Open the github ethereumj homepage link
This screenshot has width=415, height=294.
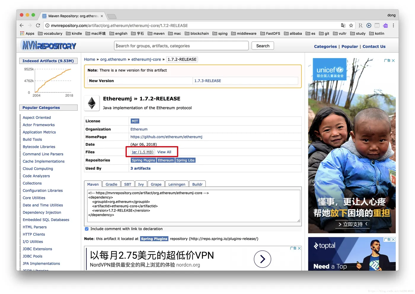click(x=166, y=137)
